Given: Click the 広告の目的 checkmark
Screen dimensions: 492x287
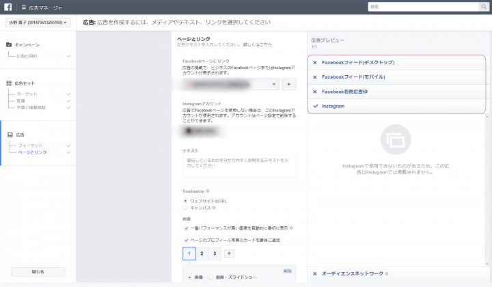Looking at the screenshot, I should [68, 56].
